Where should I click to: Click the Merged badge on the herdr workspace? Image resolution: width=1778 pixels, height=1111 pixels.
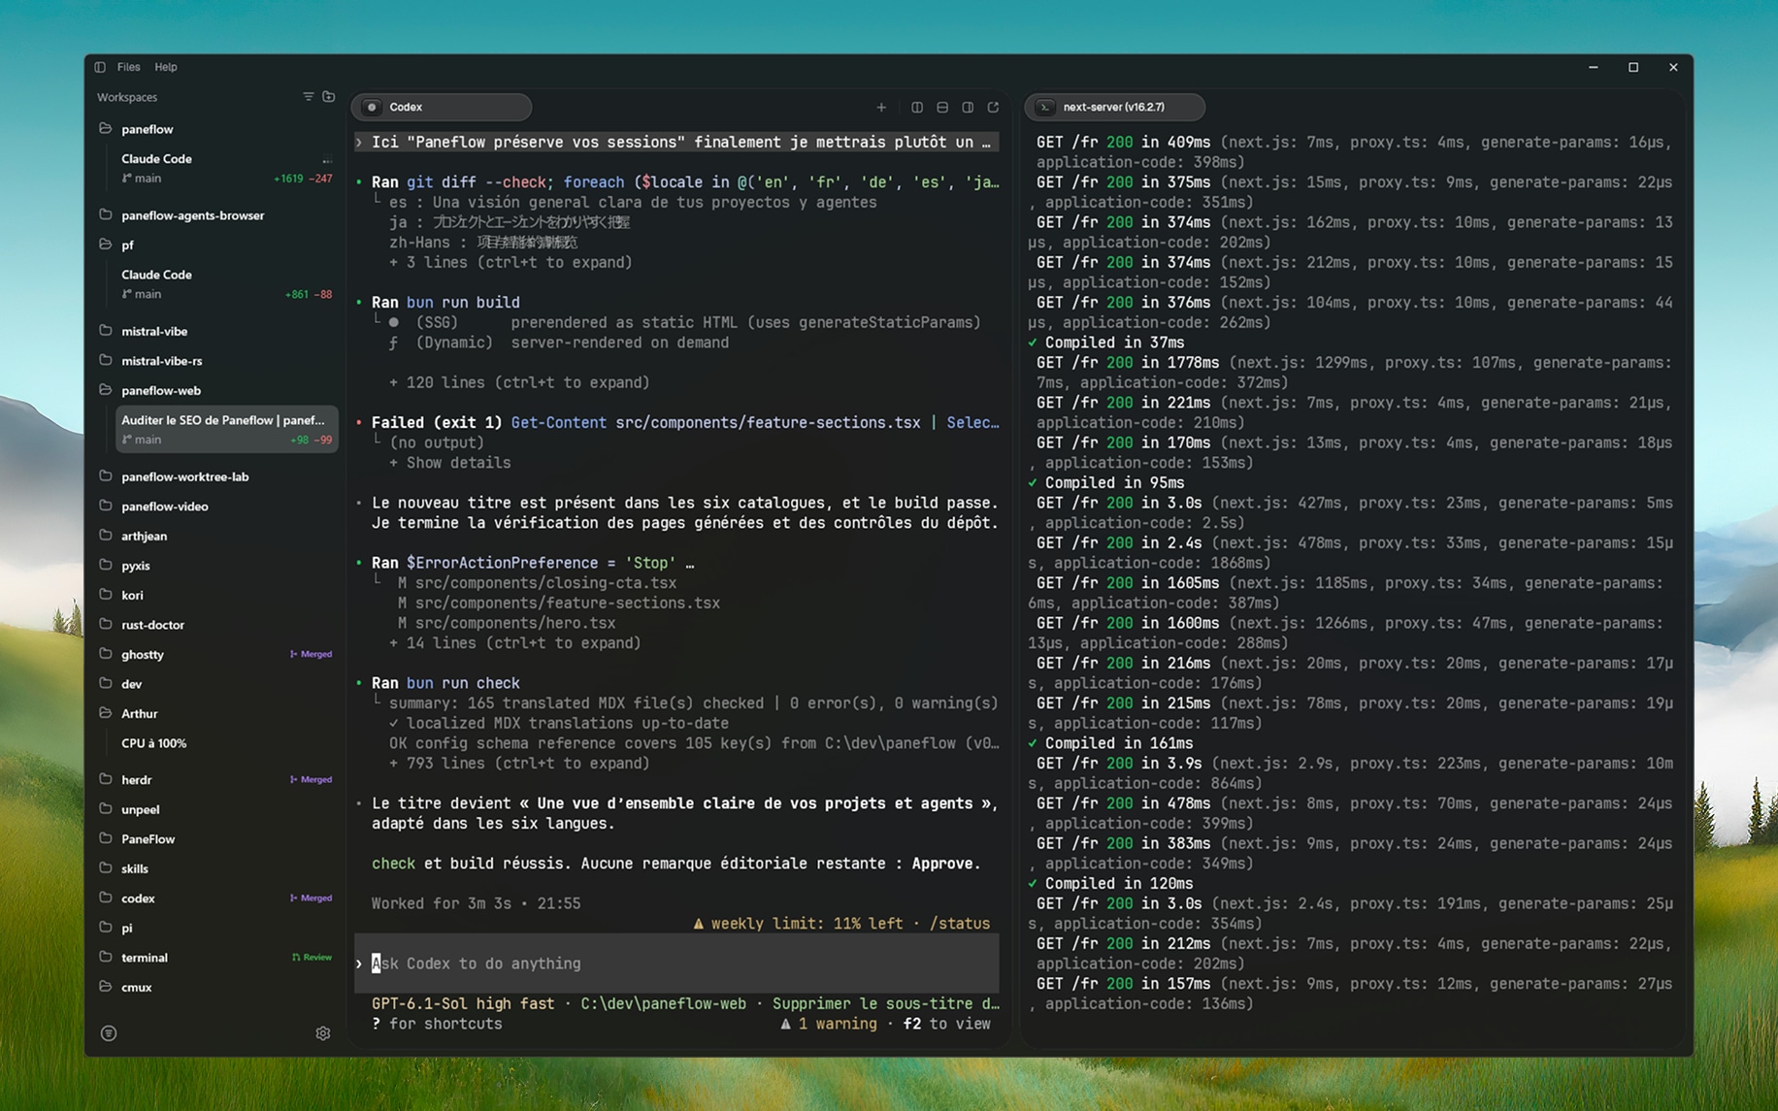312,779
